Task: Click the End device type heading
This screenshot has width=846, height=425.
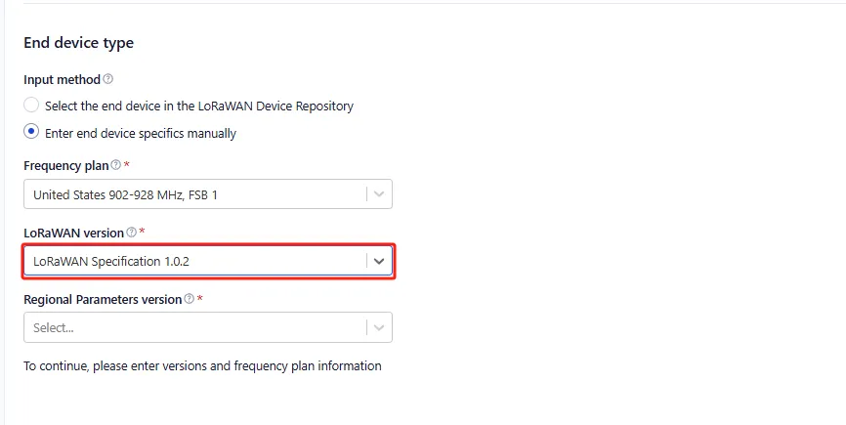Action: 78,43
